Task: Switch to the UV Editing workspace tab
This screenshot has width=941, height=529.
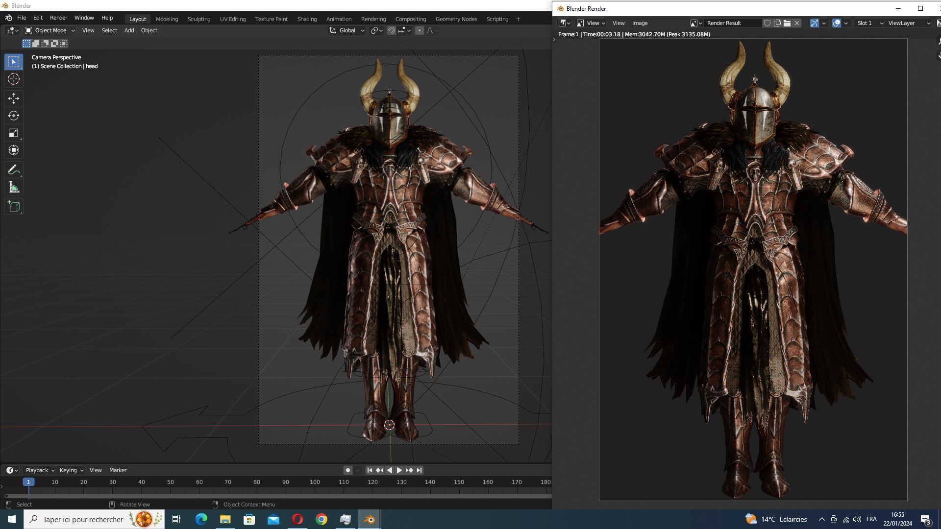Action: pyautogui.click(x=233, y=19)
